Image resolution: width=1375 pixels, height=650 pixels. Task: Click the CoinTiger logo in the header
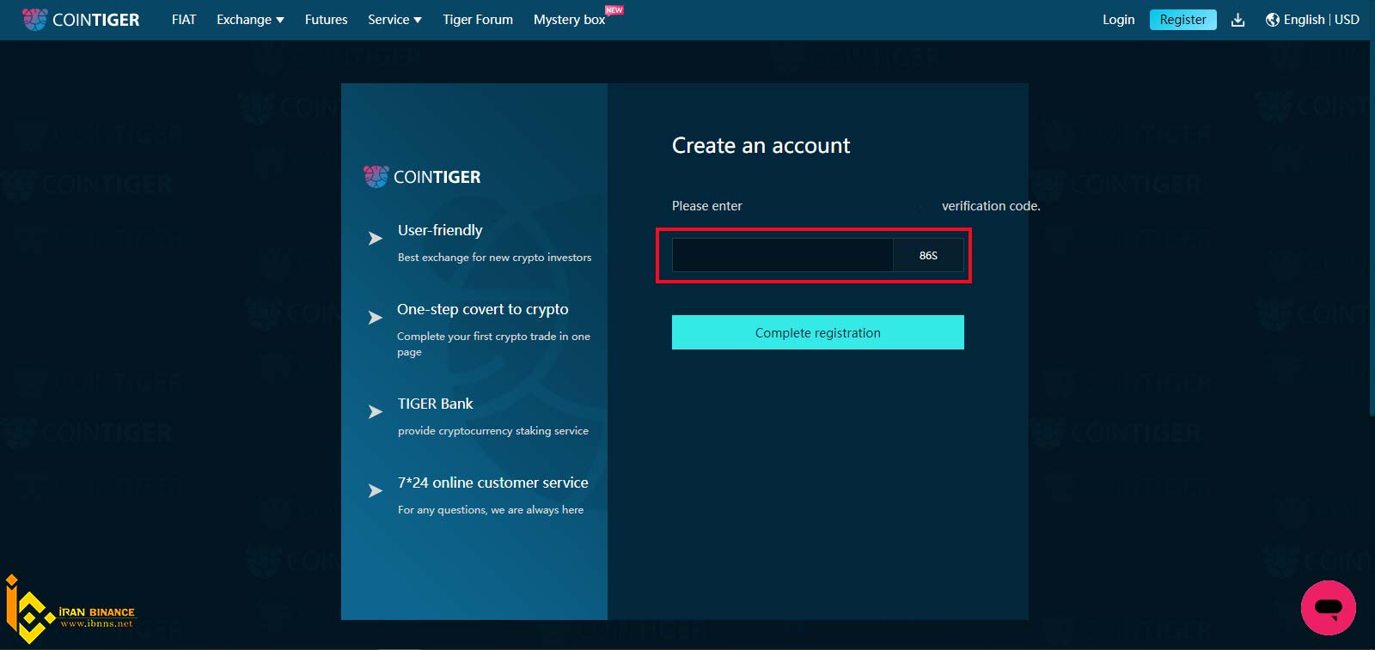(x=81, y=20)
